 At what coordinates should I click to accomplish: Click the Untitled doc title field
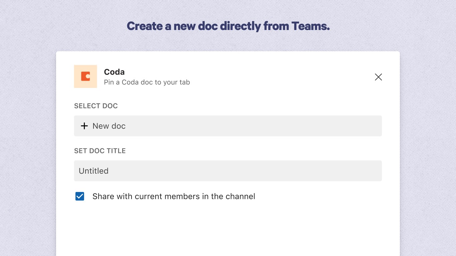pos(228,171)
